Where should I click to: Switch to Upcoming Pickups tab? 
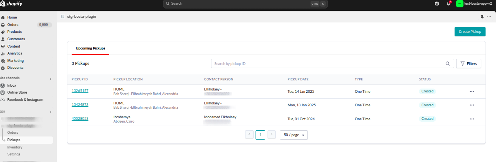tap(91, 48)
